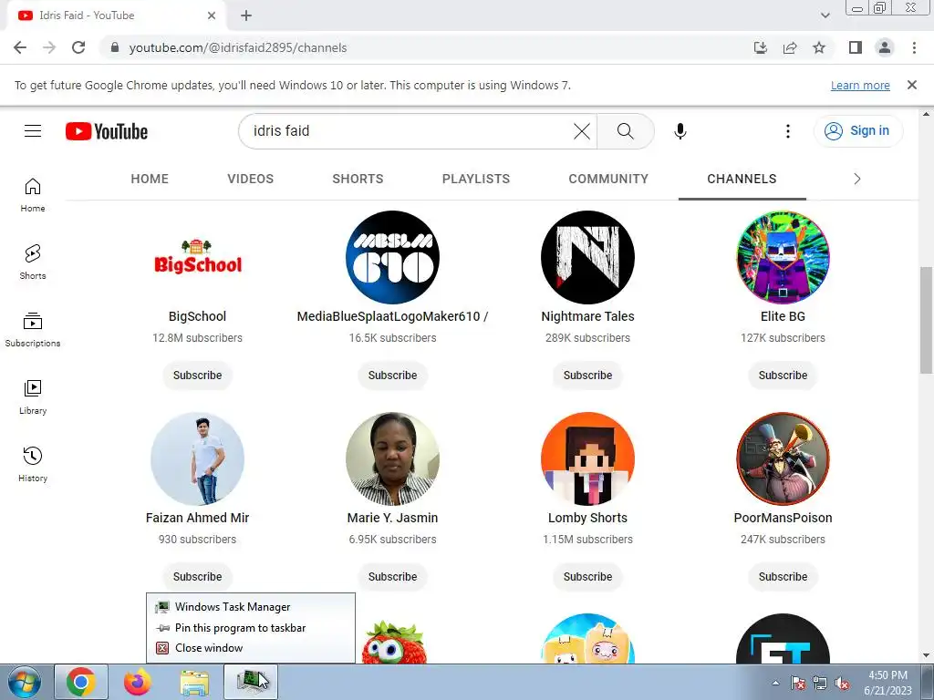
Task: Switch to the SHORTS tab
Action: pyautogui.click(x=358, y=179)
